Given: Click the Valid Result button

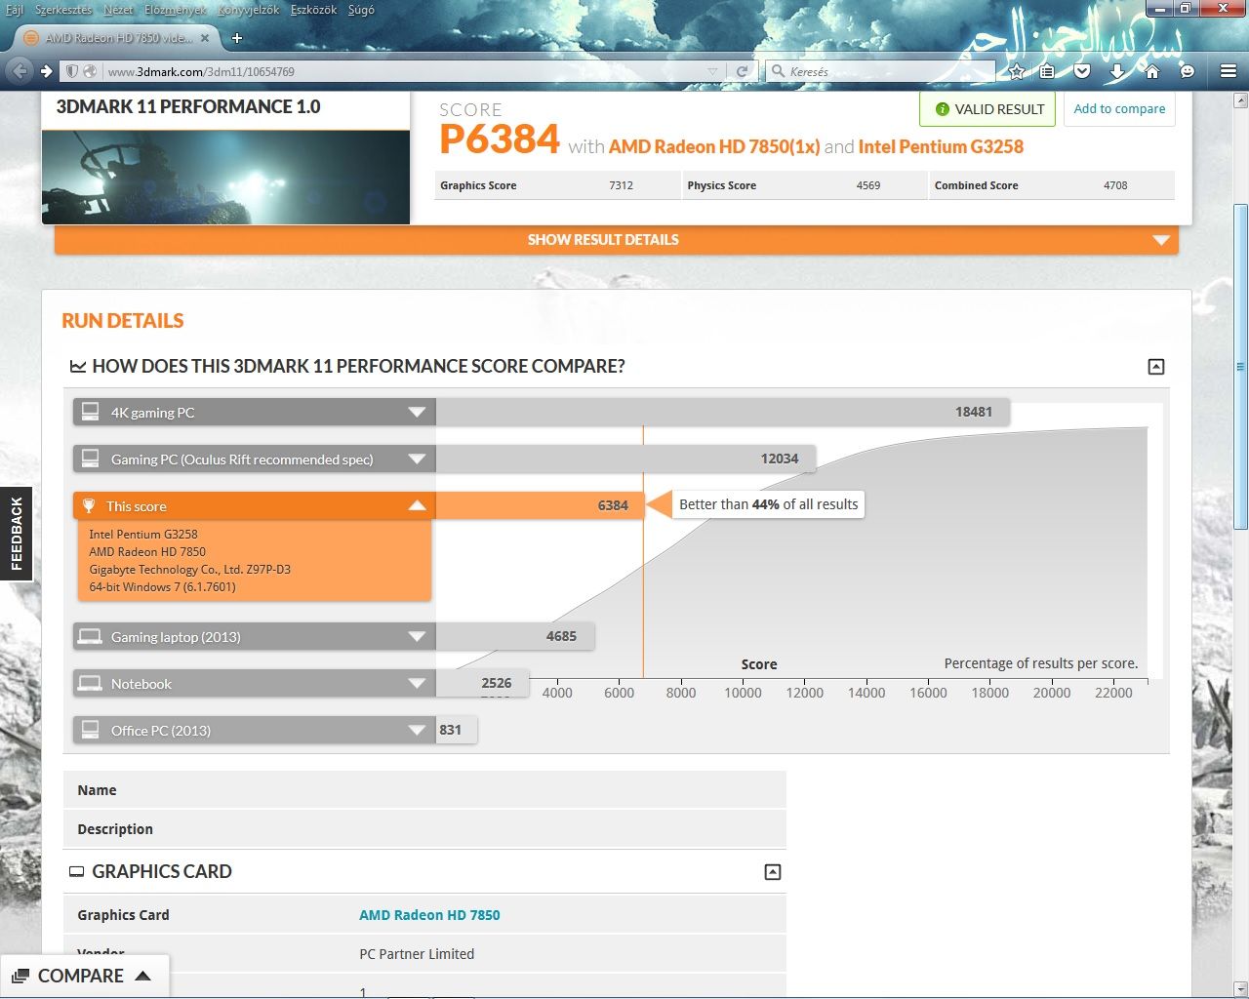Looking at the screenshot, I should pyautogui.click(x=987, y=109).
